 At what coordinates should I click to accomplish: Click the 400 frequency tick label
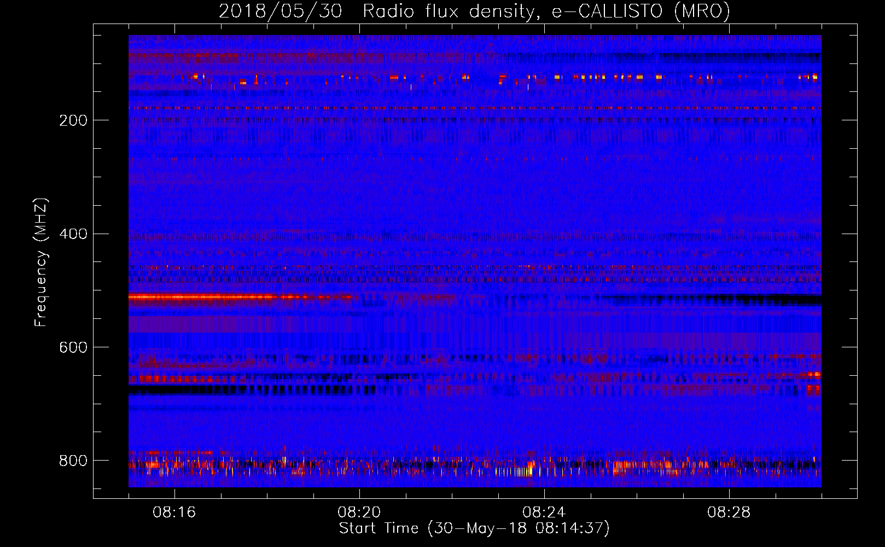(73, 234)
